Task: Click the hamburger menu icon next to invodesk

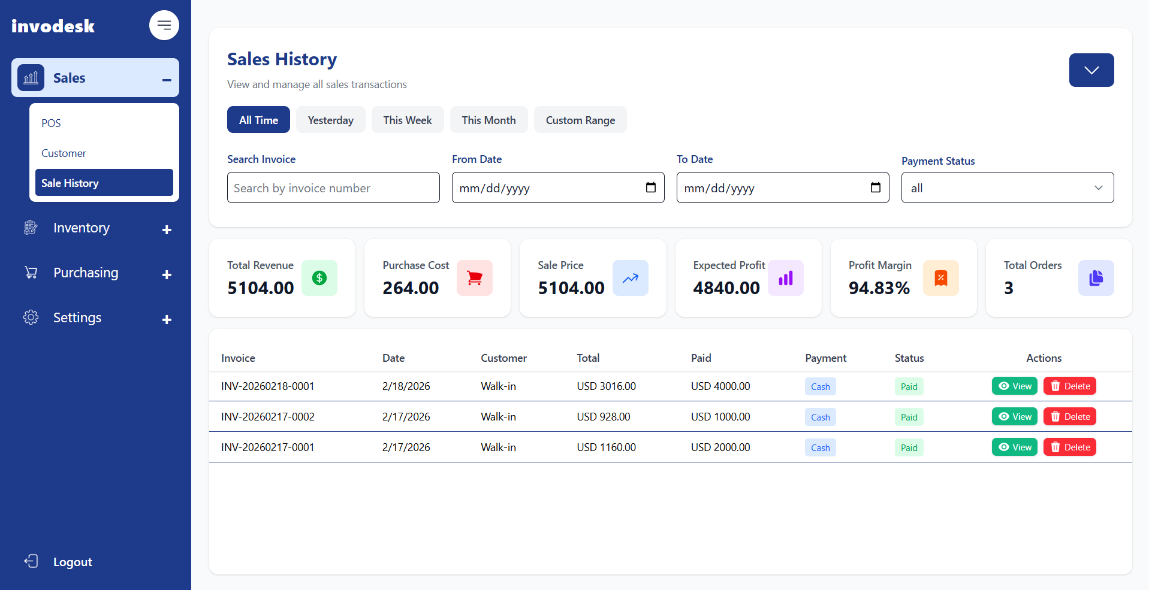Action: coord(164,25)
